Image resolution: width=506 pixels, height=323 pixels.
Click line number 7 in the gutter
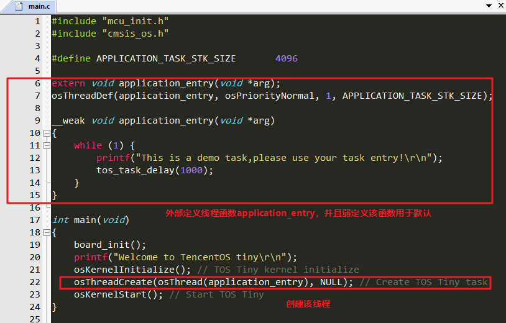pyautogui.click(x=37, y=96)
